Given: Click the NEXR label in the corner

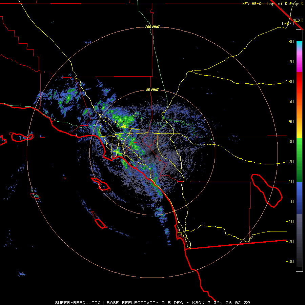Looking at the screenshot, I should click(x=298, y=20).
